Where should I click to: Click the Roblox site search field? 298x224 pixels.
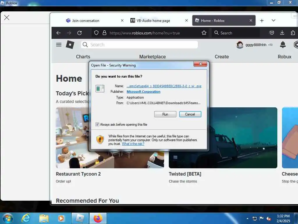139,45
